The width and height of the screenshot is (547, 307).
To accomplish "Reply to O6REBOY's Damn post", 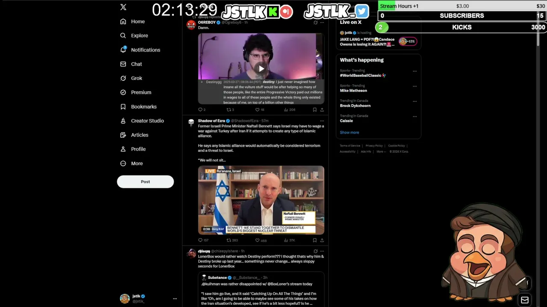I will point(202,110).
